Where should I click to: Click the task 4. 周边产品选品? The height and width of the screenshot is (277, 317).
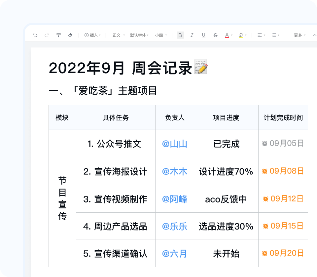[x=115, y=227]
